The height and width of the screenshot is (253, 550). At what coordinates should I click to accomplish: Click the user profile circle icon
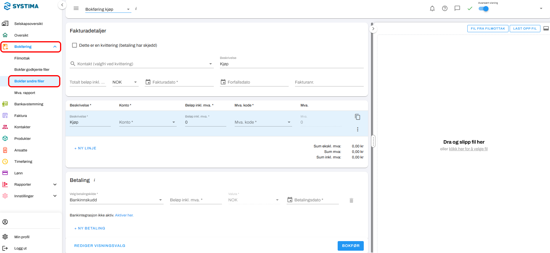point(5,222)
